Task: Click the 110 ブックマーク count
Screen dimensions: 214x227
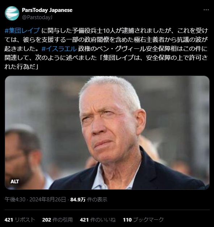Action: 143,220
